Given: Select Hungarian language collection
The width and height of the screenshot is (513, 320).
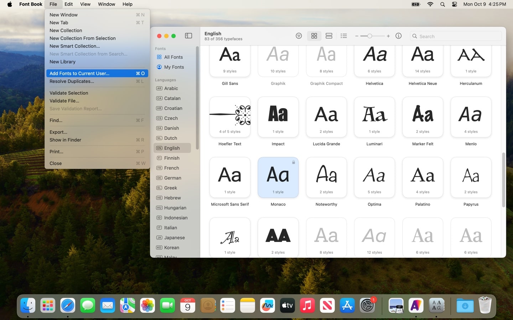Looking at the screenshot, I should [172, 208].
